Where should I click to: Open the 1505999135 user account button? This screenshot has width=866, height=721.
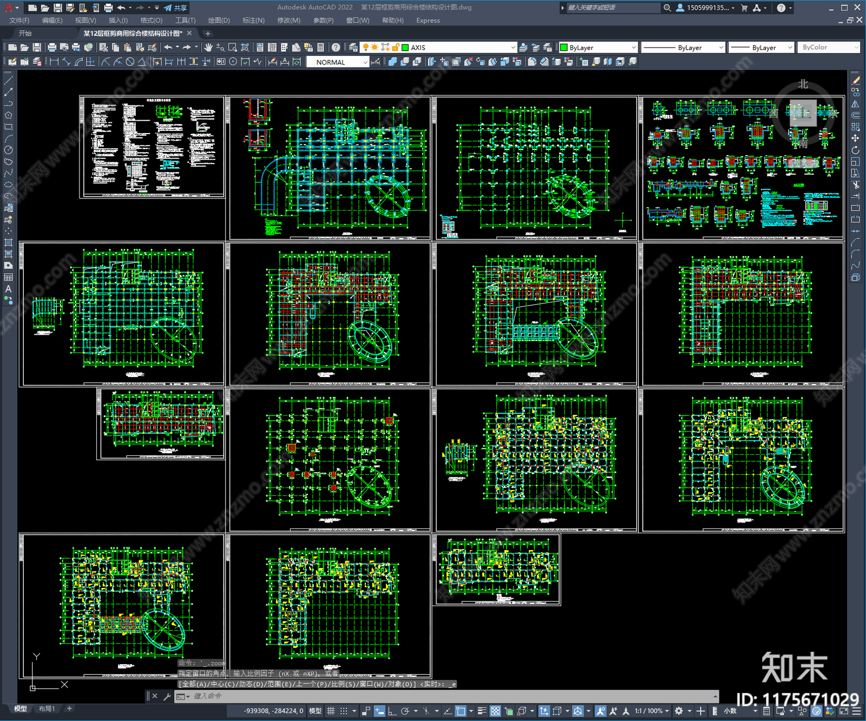coord(705,8)
